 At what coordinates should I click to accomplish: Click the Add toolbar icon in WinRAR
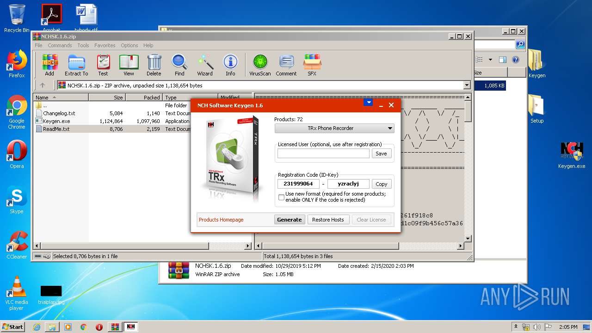click(49, 65)
